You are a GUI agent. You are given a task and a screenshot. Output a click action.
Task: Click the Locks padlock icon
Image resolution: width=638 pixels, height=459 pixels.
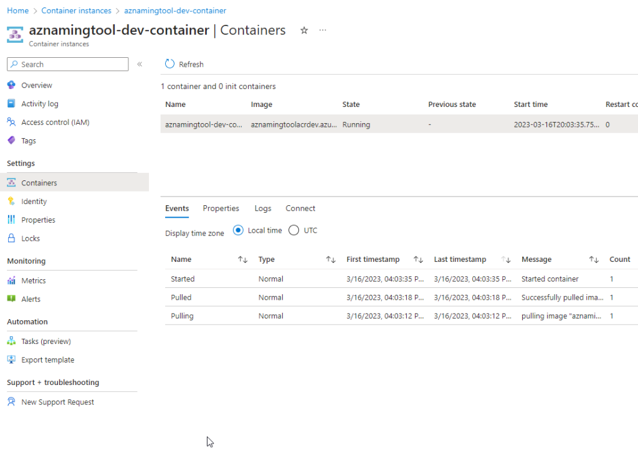(x=11, y=238)
